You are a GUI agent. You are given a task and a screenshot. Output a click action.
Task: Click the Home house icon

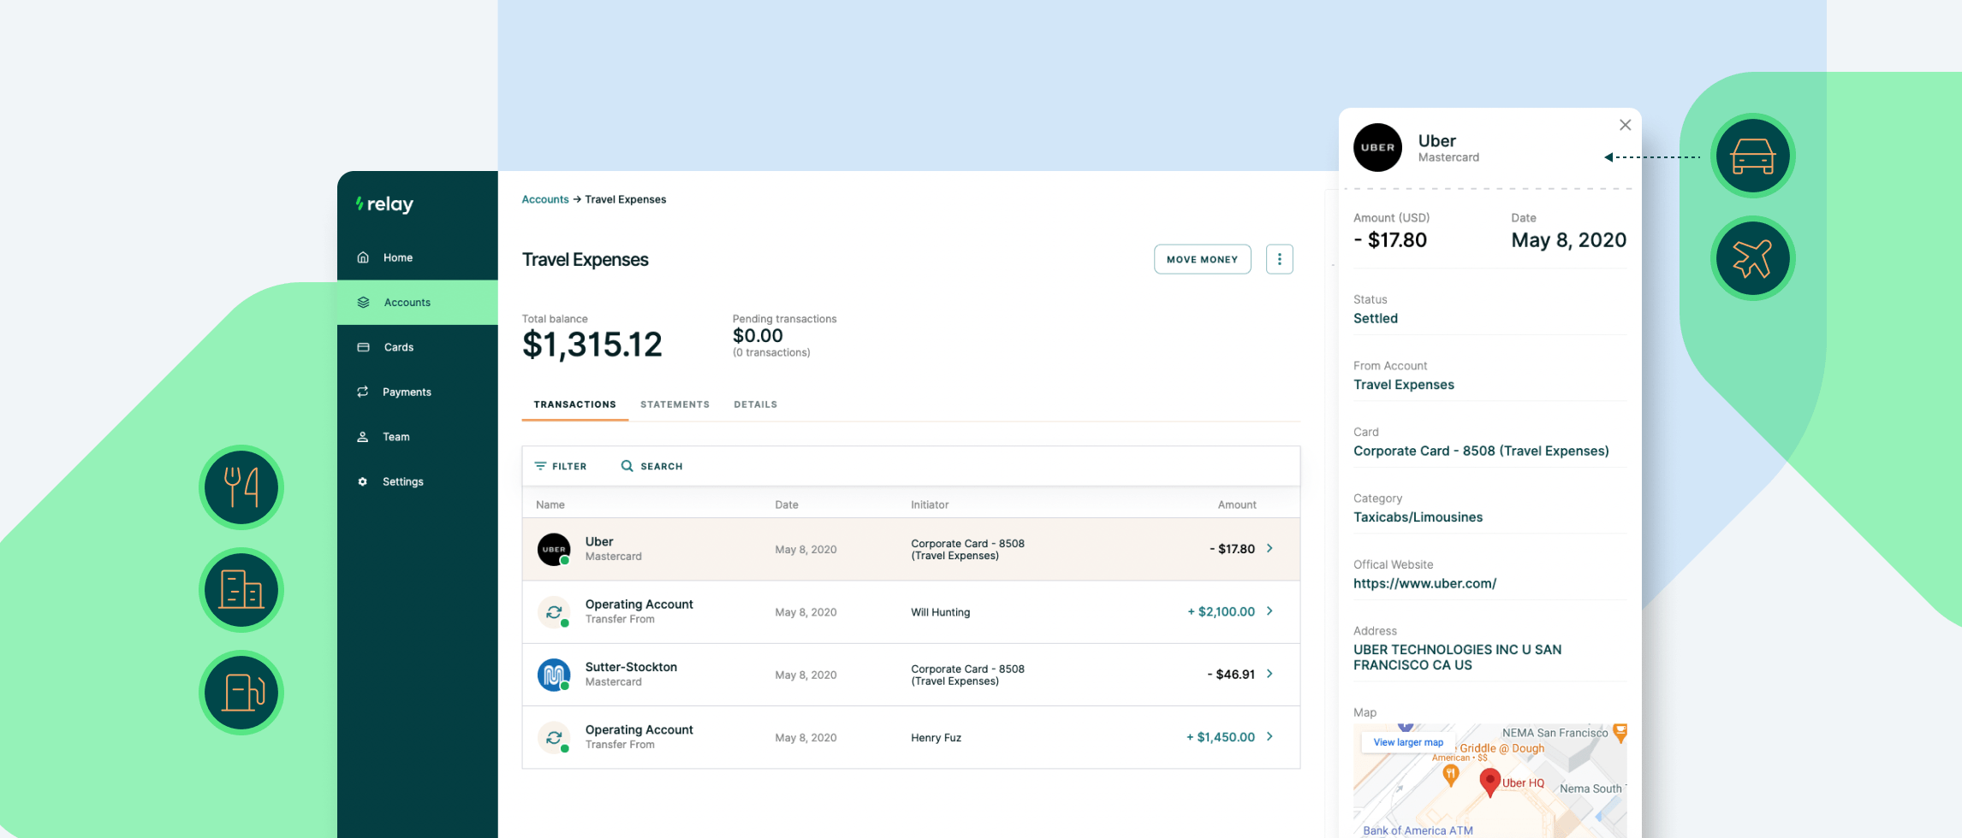(x=363, y=257)
